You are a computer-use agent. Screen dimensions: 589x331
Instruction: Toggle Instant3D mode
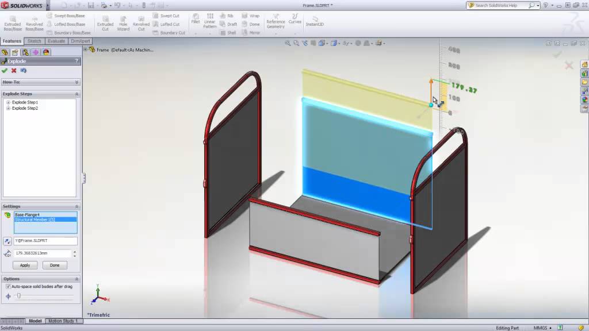(x=315, y=21)
